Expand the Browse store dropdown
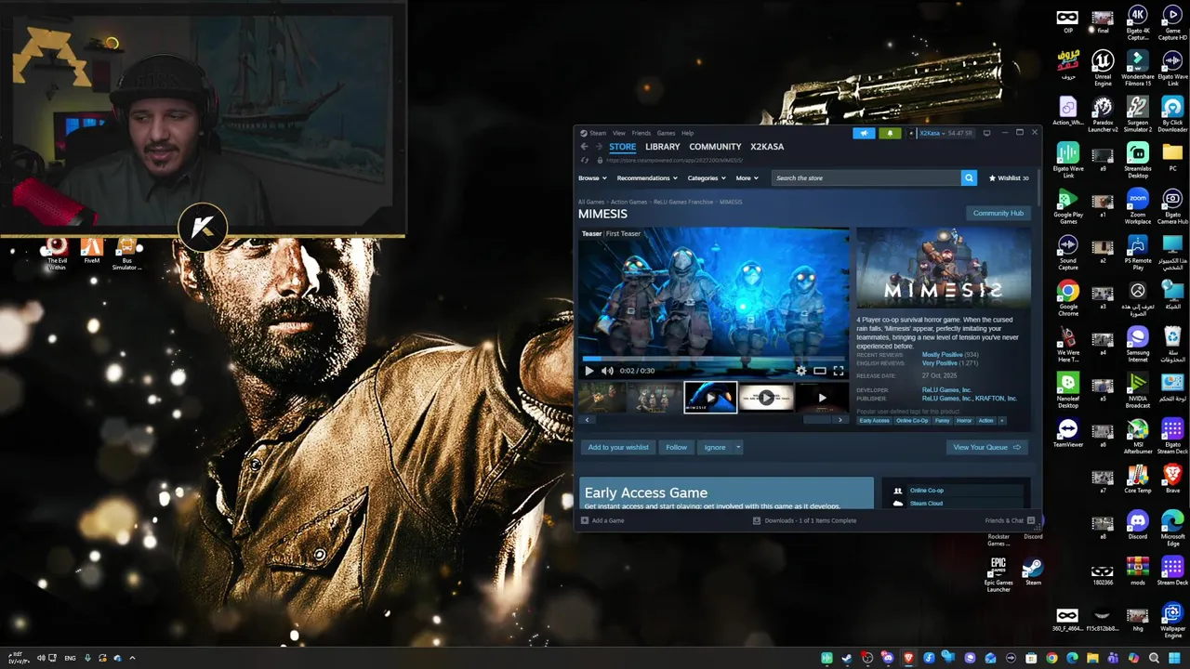The width and height of the screenshot is (1190, 669). [592, 177]
